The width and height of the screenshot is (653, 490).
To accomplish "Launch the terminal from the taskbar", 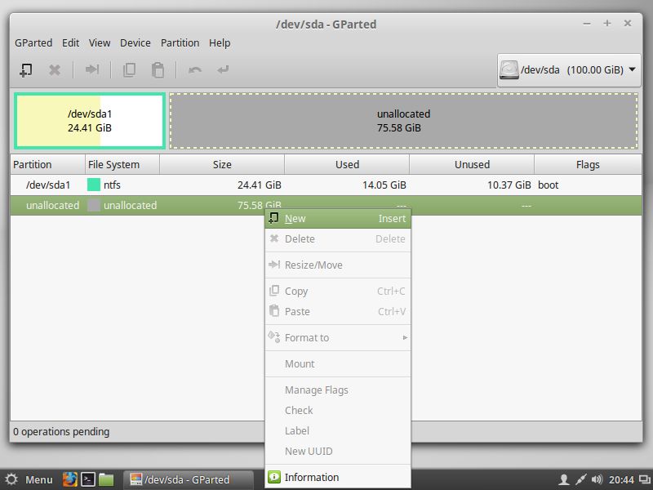I will pos(88,479).
